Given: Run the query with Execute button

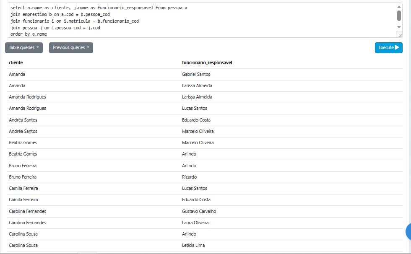Looking at the screenshot, I should pos(388,48).
